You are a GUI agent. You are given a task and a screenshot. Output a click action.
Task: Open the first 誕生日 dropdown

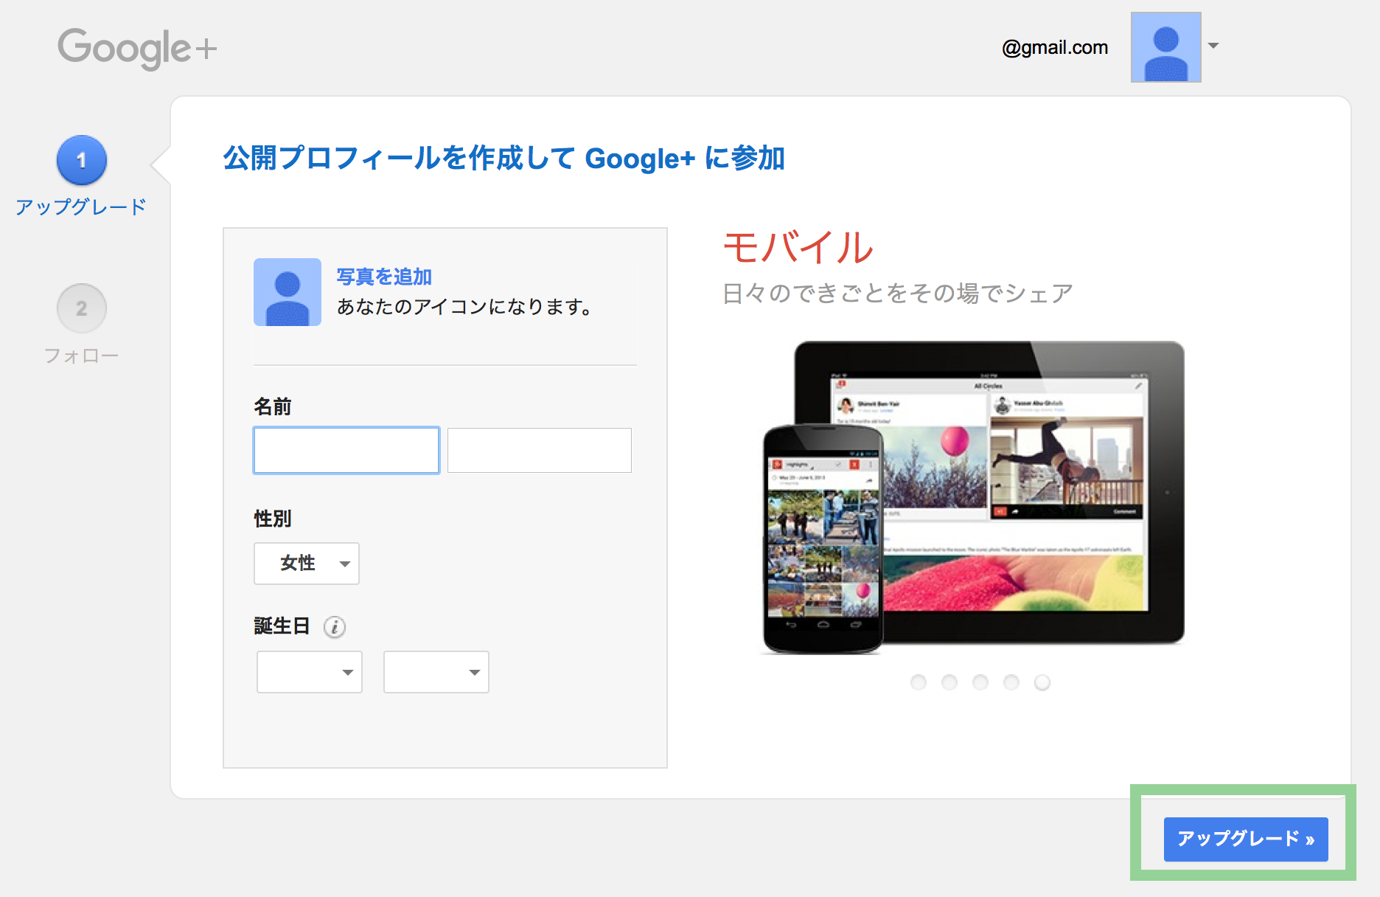310,672
